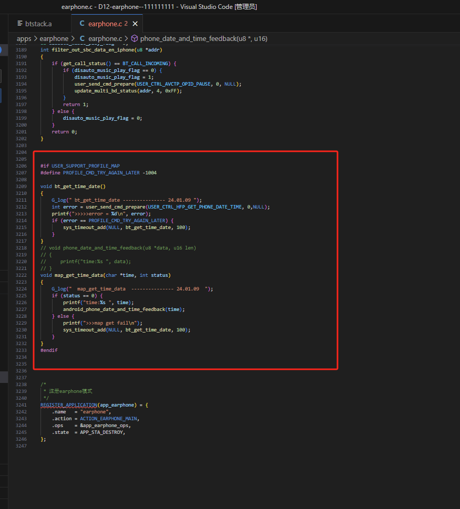Screen dimensions: 460x509
Task: Click the ">>>map get fail" printf line
Action: coord(103,323)
